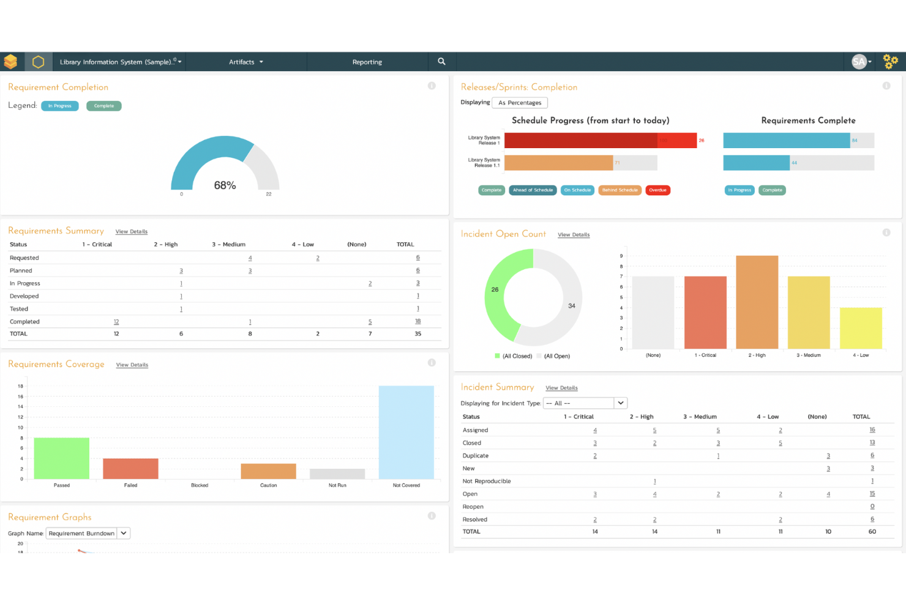This screenshot has height=604, width=906.
Task: Click the Releases/Sprints Completion info icon
Action: point(886,86)
